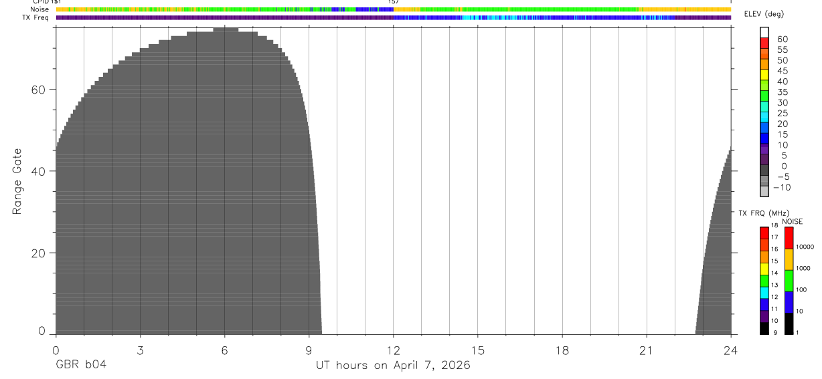This screenshot has height=379, width=822.
Task: Pick the lightest gray bottom swatch in ELEV legend
Action: pos(764,191)
